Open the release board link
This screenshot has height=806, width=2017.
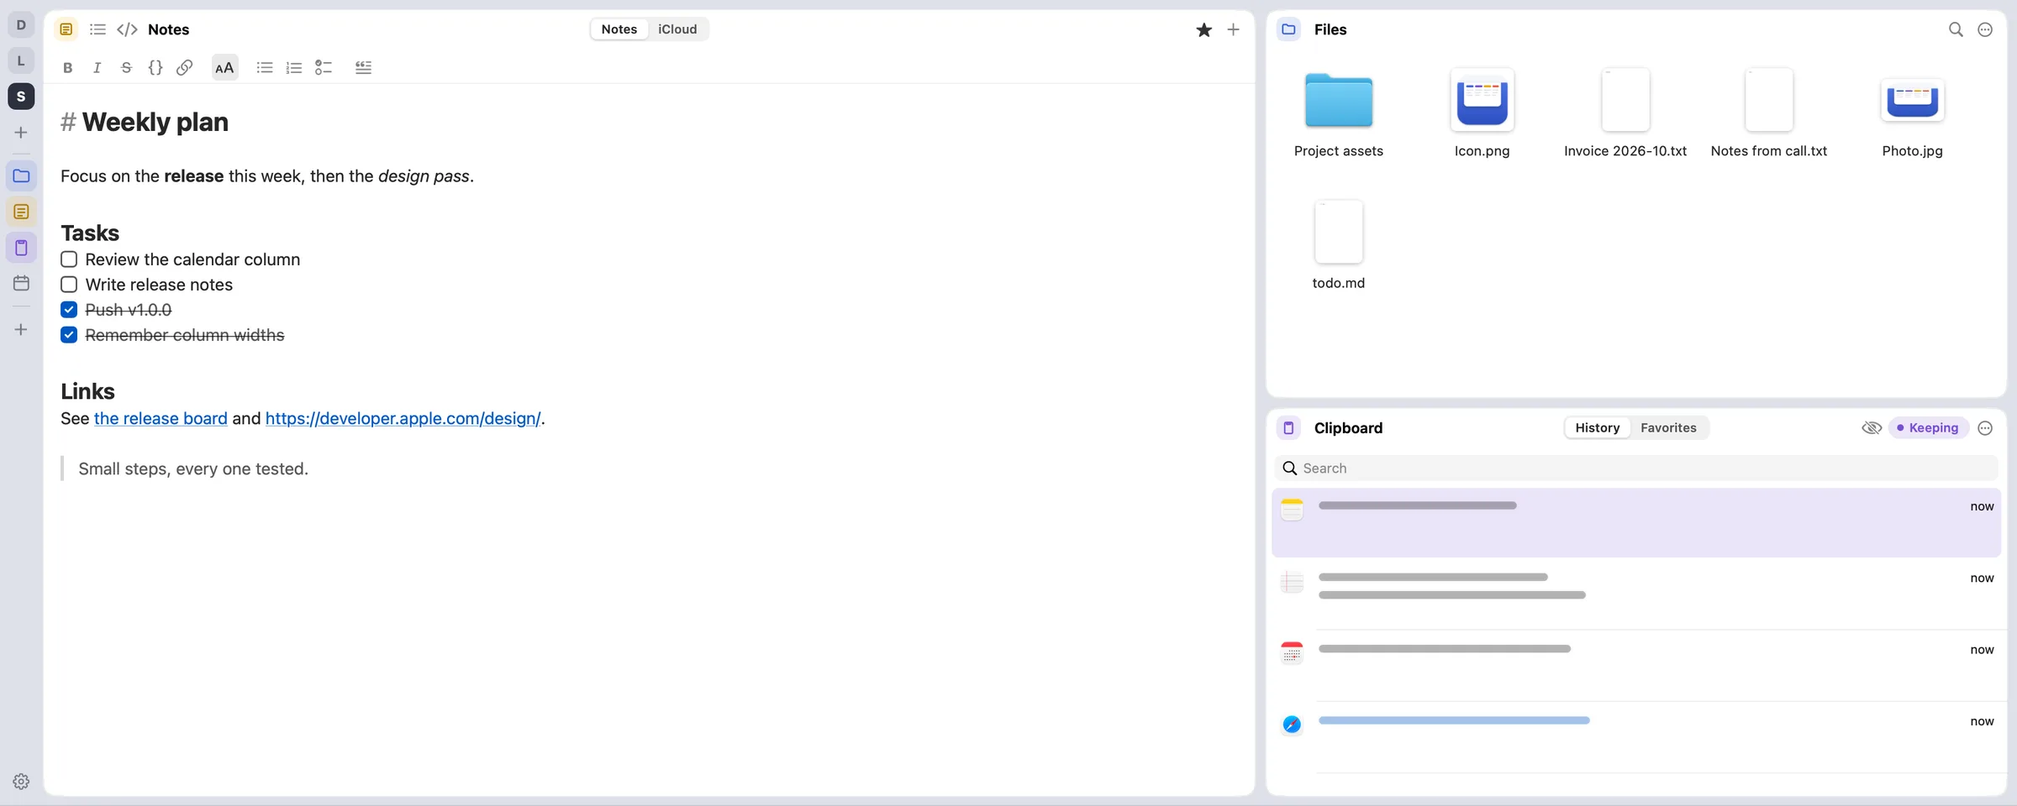(161, 418)
